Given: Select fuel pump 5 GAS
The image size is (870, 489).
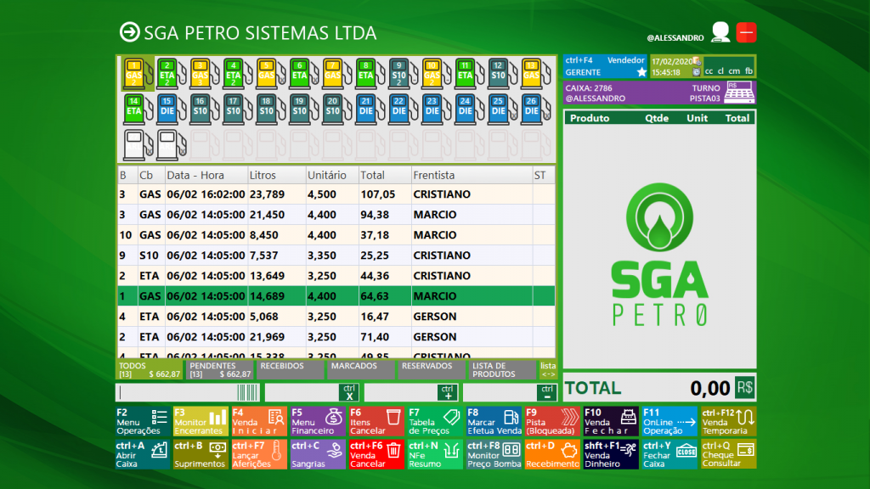Looking at the screenshot, I should tap(269, 74).
